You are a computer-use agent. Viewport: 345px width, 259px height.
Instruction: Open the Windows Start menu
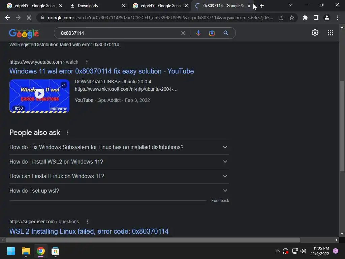(11, 251)
